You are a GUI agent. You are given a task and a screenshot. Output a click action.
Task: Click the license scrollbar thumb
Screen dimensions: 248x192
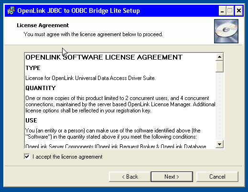(219, 67)
